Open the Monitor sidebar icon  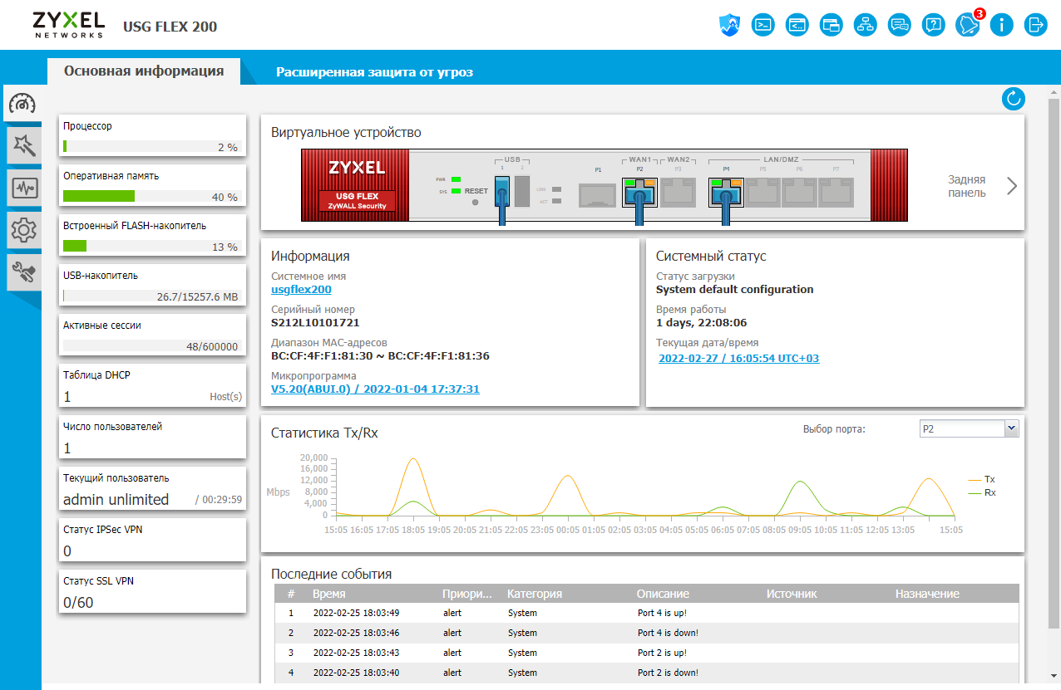[22, 188]
